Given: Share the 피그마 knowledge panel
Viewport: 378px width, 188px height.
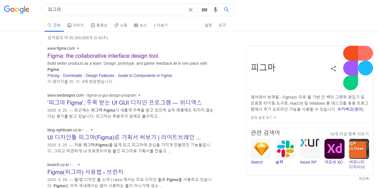Looking at the screenshot, I should click(333, 69).
